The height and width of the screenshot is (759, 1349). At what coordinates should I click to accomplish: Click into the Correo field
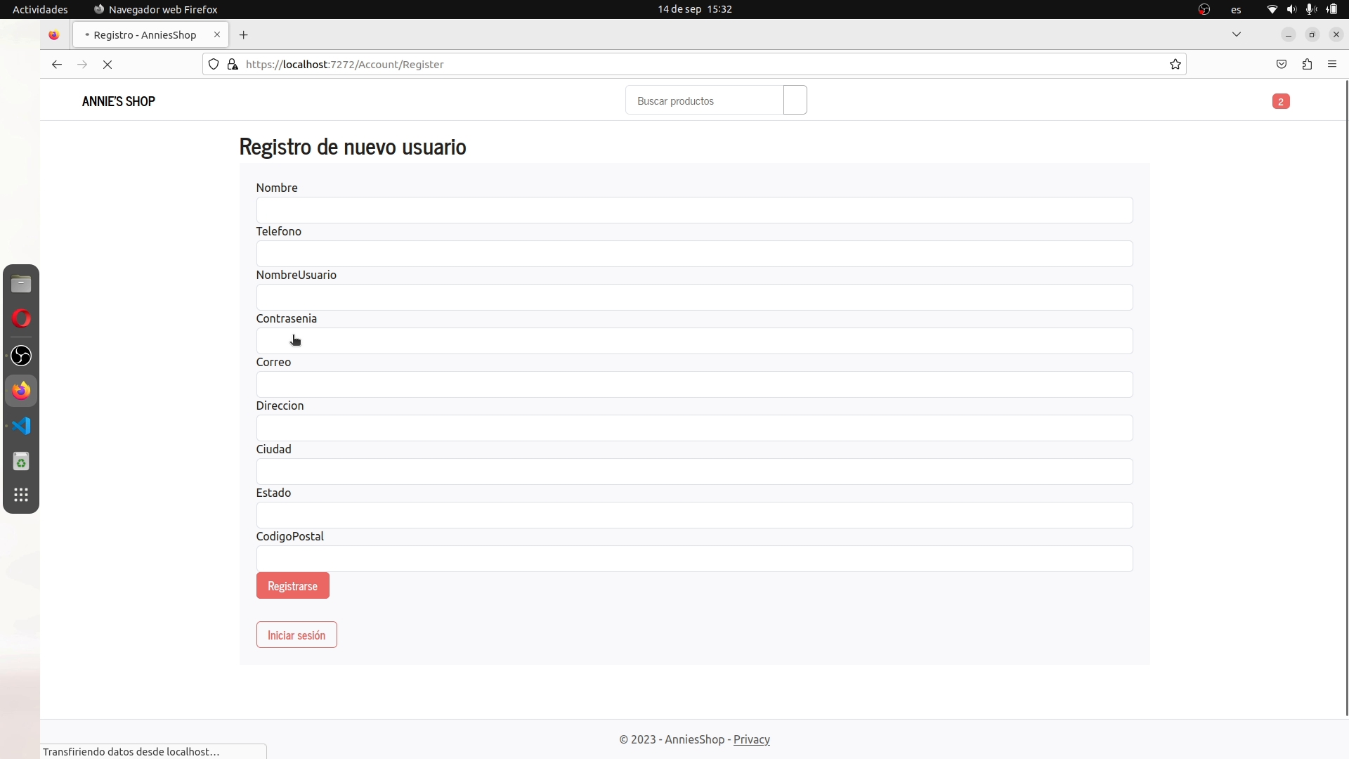[694, 384]
